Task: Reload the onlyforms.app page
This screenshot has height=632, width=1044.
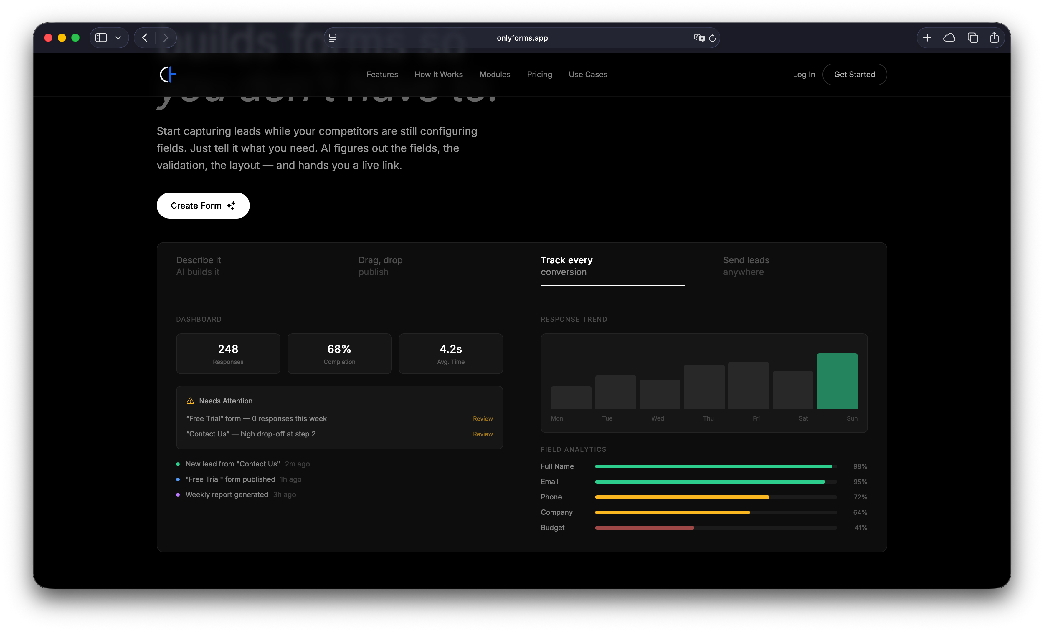Action: (x=712, y=38)
